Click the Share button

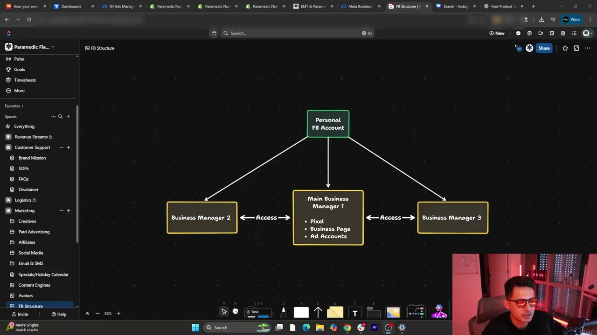tap(544, 48)
